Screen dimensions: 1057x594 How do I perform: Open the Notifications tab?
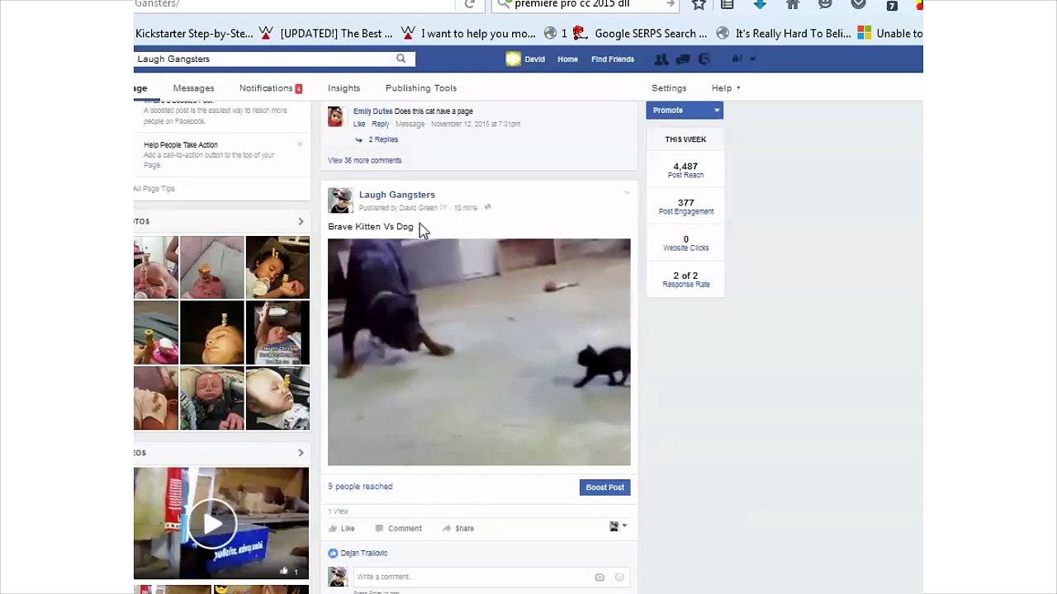pos(271,88)
